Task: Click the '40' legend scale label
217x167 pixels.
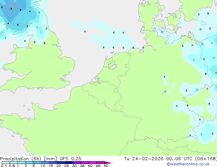Action: point(90,166)
